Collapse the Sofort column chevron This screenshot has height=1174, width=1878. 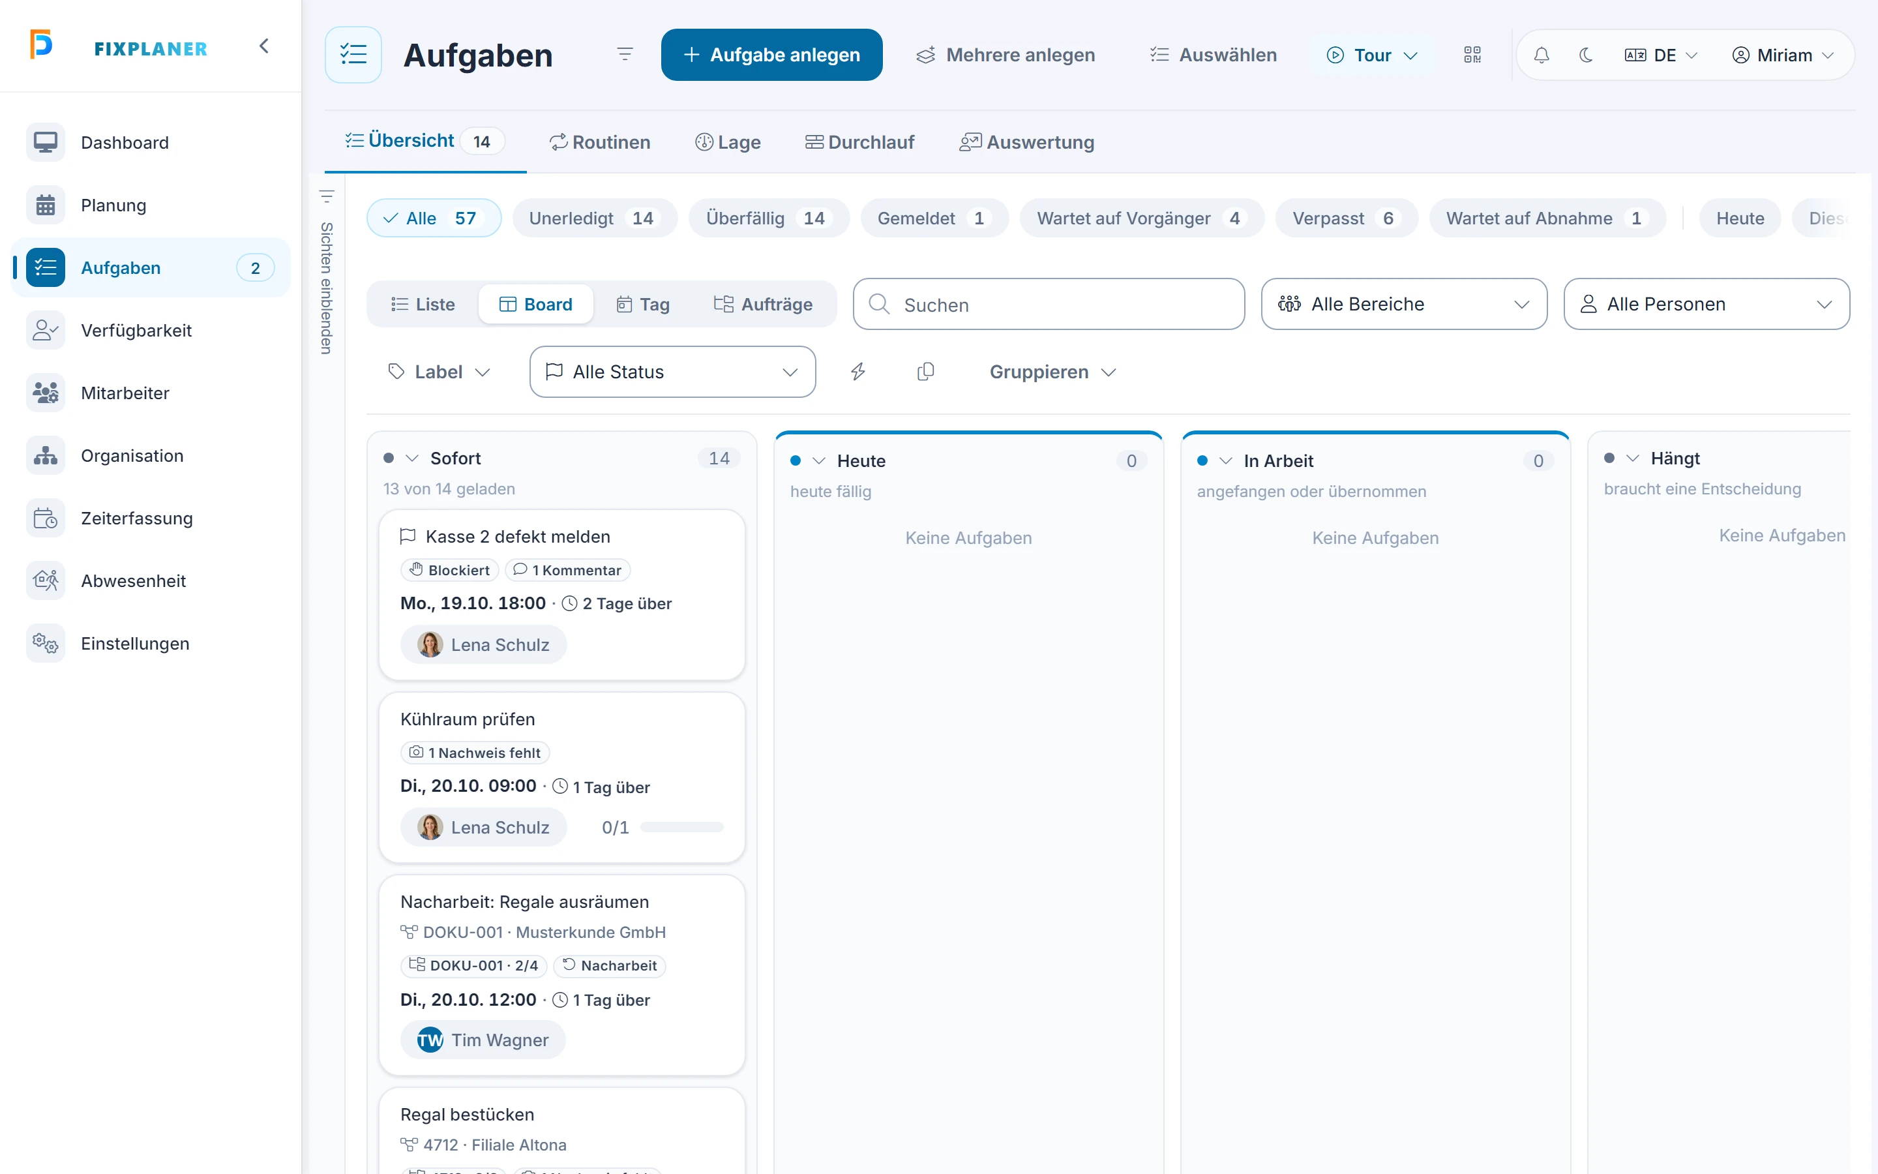(412, 458)
